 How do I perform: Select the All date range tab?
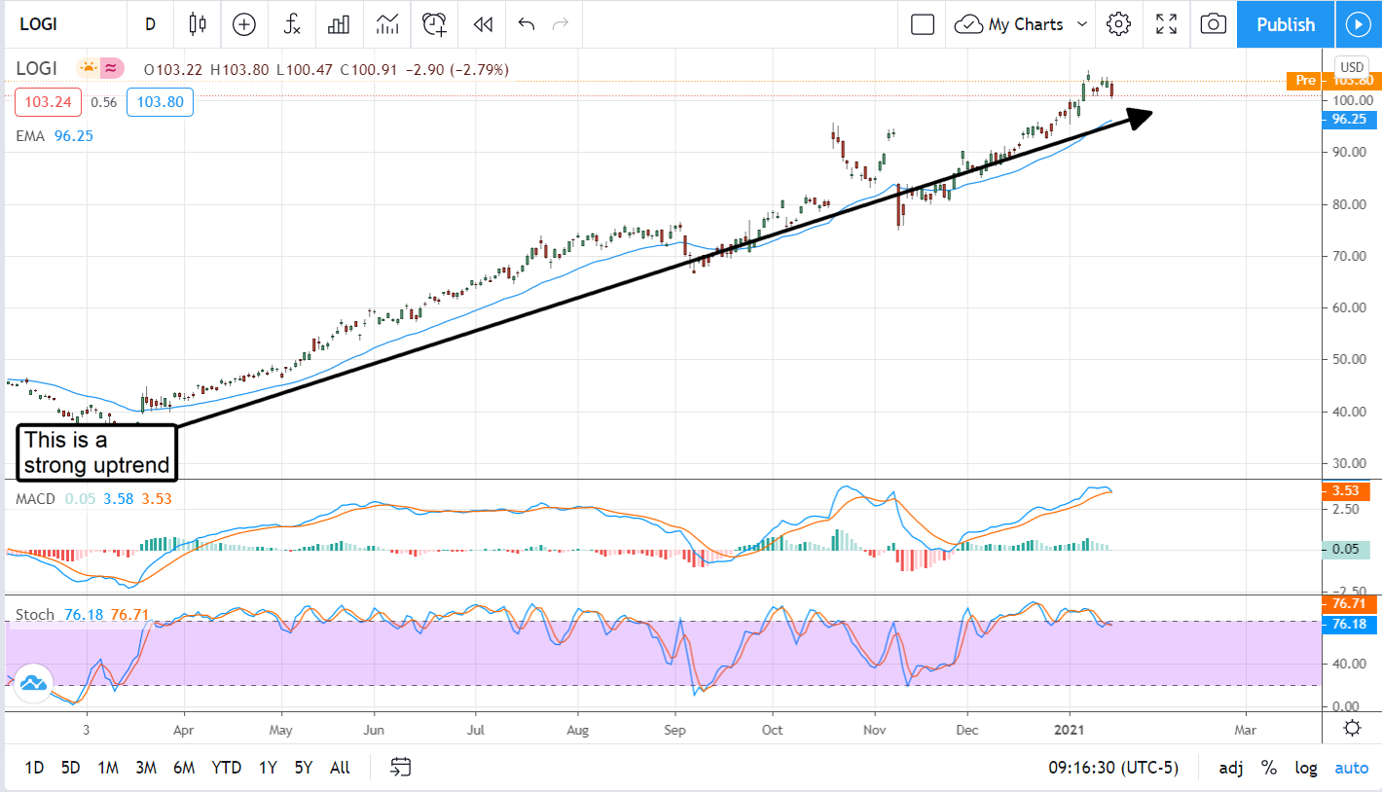point(339,768)
